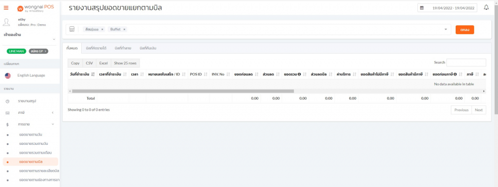
Task: Open the Show 25 rows dropdown
Action: pyautogui.click(x=125, y=63)
